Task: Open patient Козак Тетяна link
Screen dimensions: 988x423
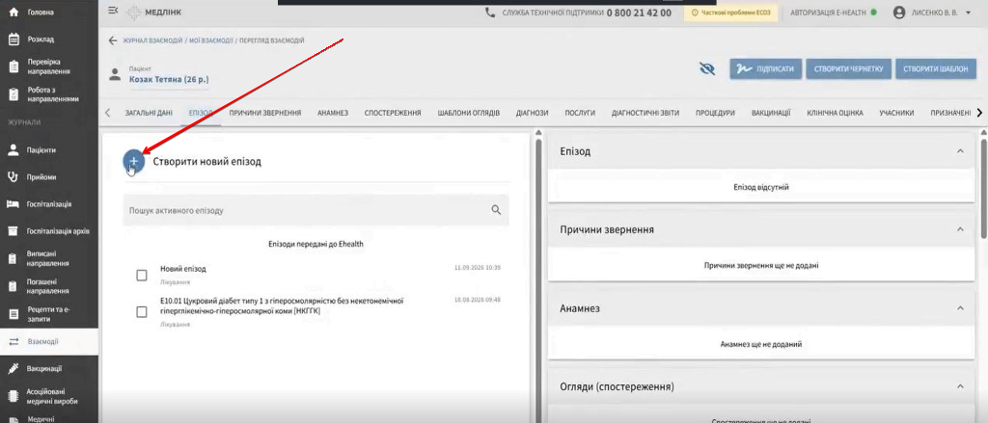Action: pos(169,80)
